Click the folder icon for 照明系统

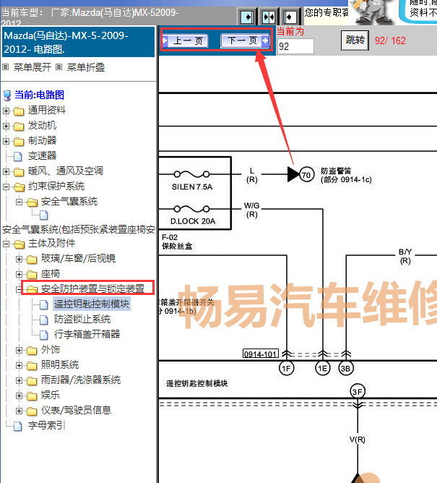pos(32,366)
